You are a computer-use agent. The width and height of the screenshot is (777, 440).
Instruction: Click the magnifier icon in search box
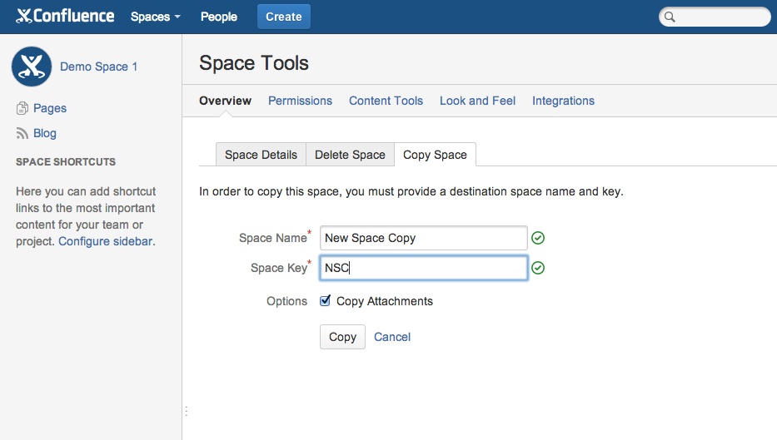tap(670, 17)
